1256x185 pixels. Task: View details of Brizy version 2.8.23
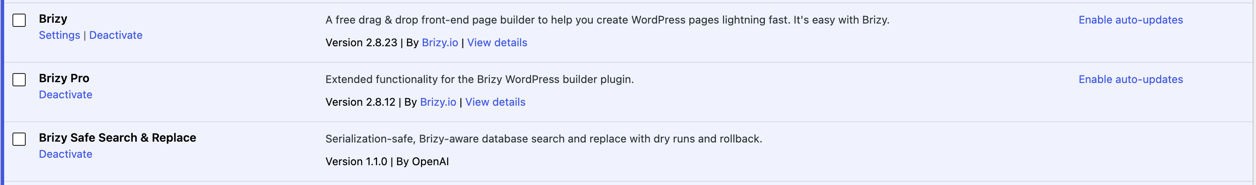[497, 43]
